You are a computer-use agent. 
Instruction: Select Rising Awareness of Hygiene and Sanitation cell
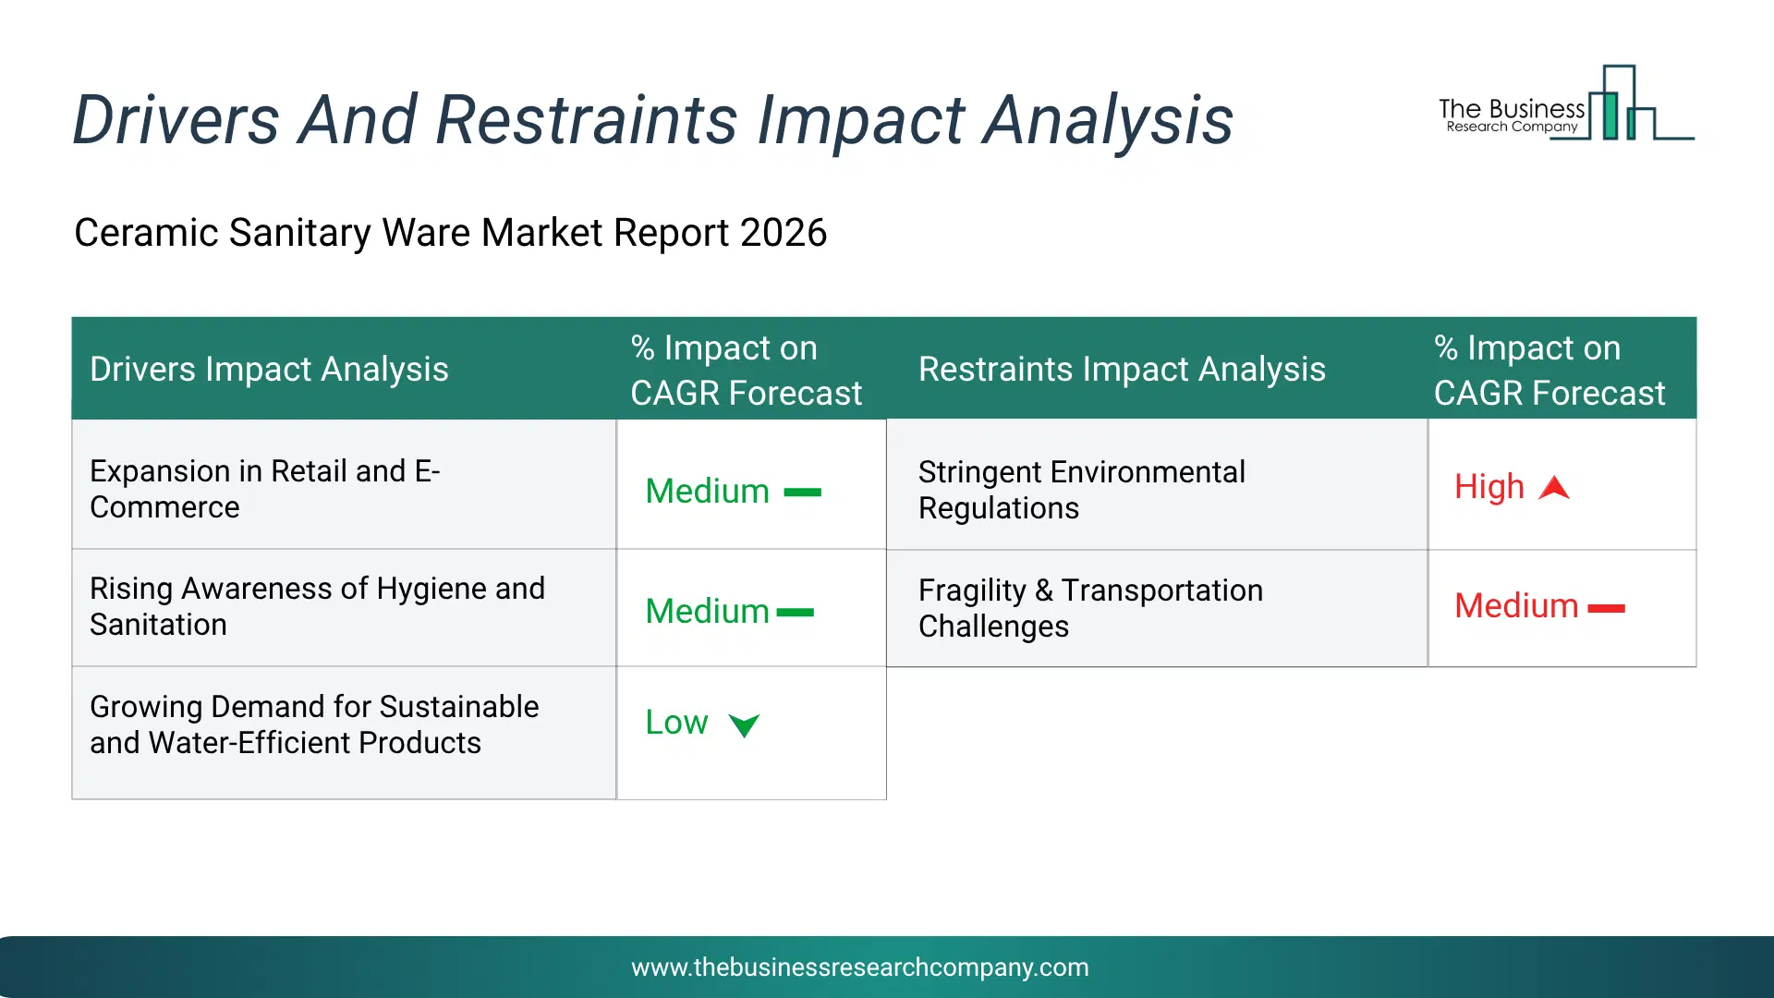[344, 607]
